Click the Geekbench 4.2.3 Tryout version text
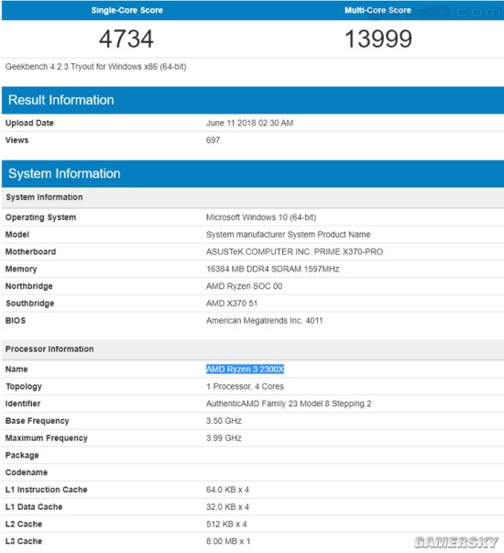 95,67
